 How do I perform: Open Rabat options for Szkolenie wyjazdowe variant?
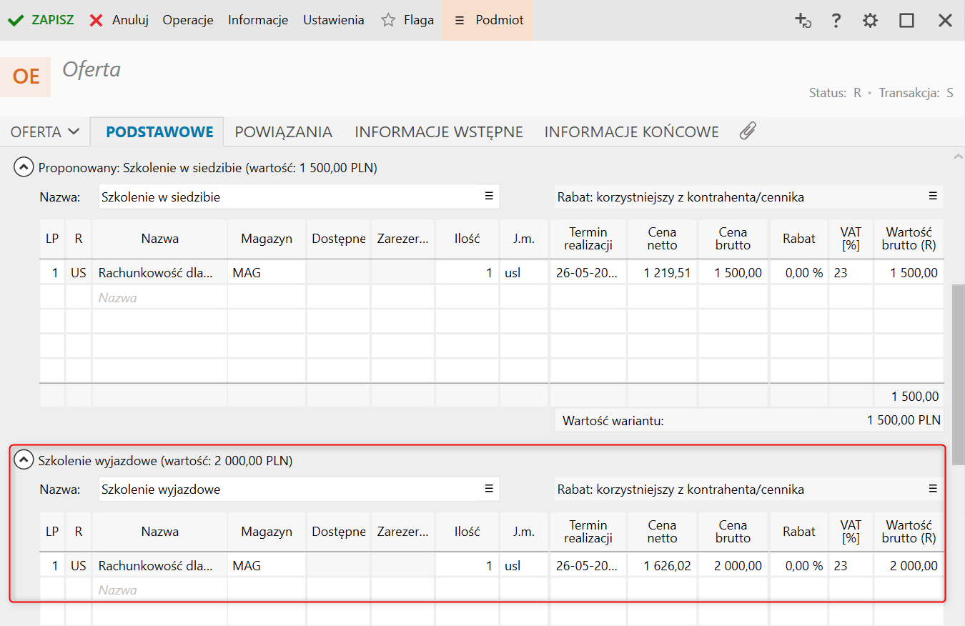[x=933, y=489]
